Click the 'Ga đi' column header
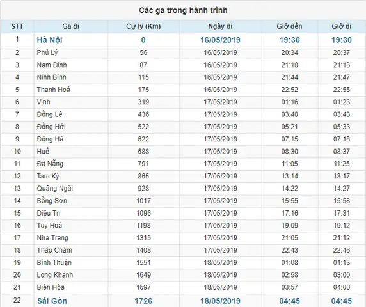 point(71,26)
